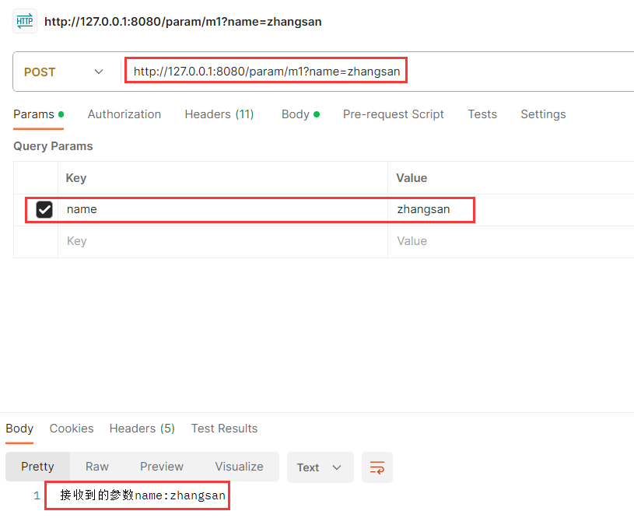Image resolution: width=634 pixels, height=518 pixels.
Task: Click the 'Value' column header
Action: [x=412, y=178]
